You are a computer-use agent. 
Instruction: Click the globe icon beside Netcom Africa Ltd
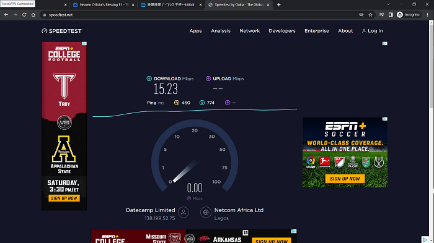(206, 212)
